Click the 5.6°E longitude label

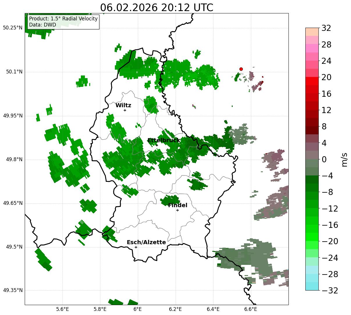point(63,309)
